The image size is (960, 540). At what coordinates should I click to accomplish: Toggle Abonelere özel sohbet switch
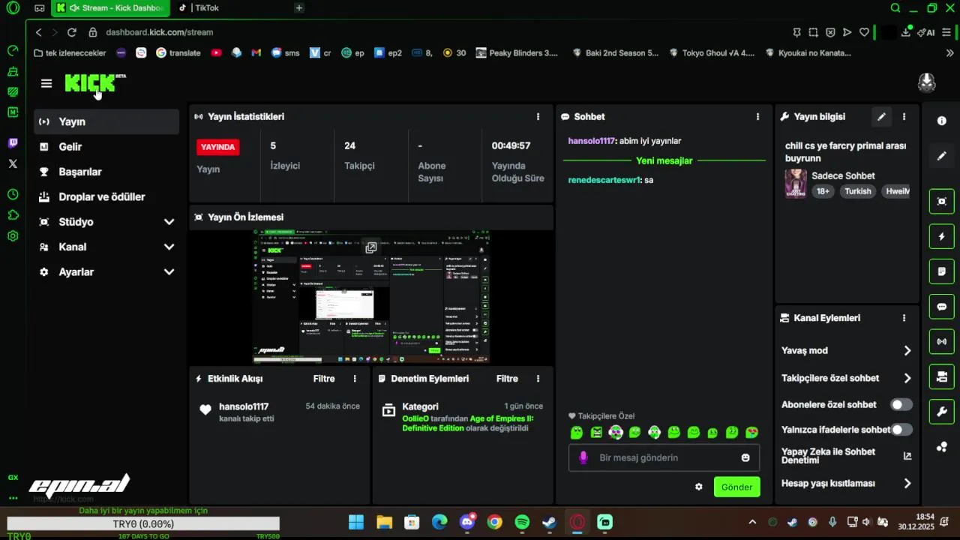pos(901,404)
